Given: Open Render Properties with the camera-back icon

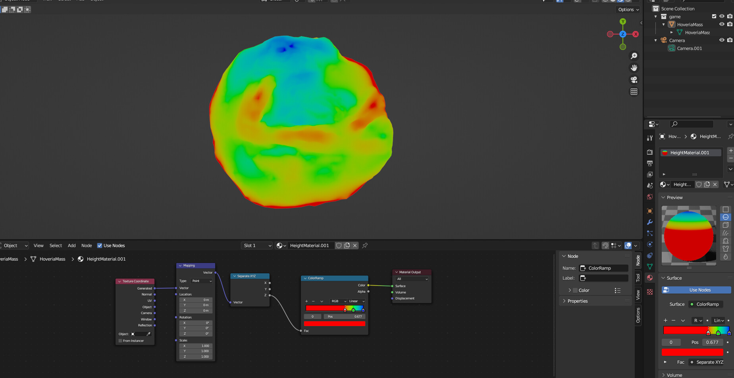Looking at the screenshot, I should (x=650, y=153).
